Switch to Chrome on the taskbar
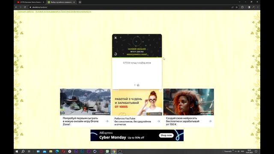The image size is (274, 154). pos(114,151)
